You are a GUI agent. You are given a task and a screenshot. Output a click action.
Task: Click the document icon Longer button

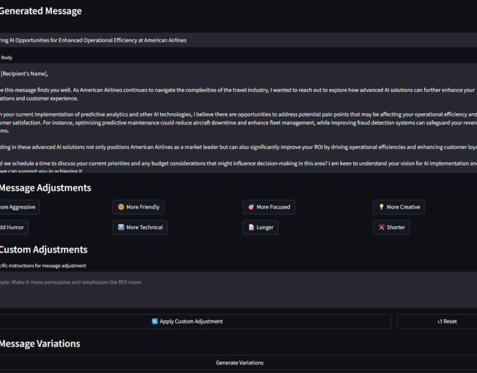coord(260,227)
